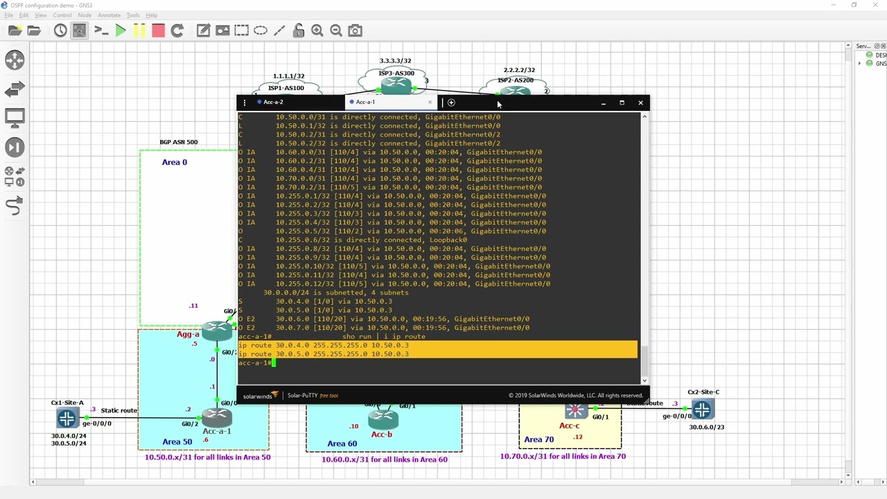Image resolution: width=887 pixels, height=499 pixels.
Task: Click the terminal prompt acc-a-1# input line
Action: pos(438,362)
